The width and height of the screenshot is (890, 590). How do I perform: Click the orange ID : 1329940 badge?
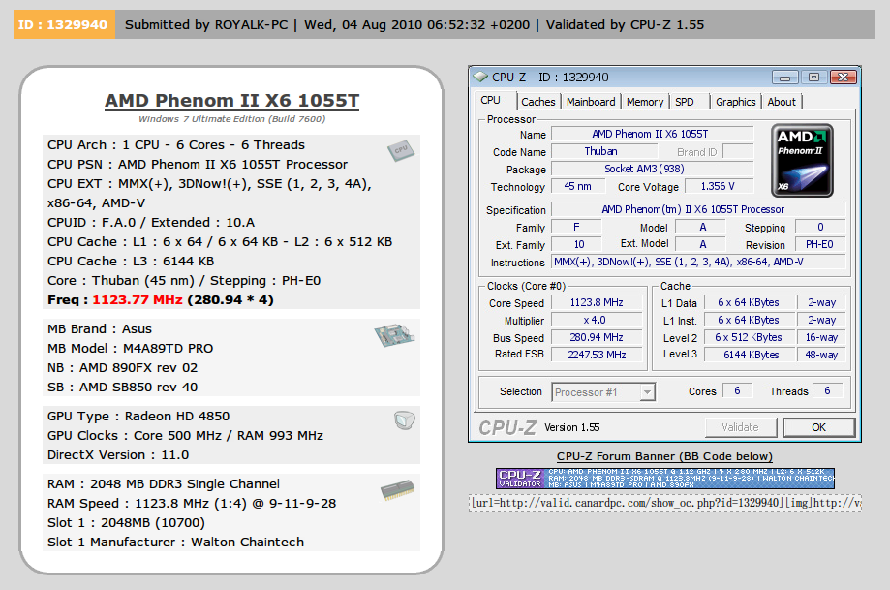[x=64, y=24]
